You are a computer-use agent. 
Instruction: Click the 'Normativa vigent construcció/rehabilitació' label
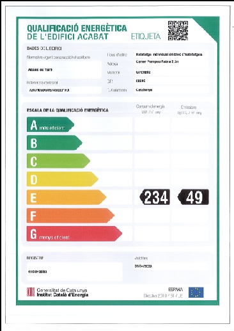coord(58,57)
